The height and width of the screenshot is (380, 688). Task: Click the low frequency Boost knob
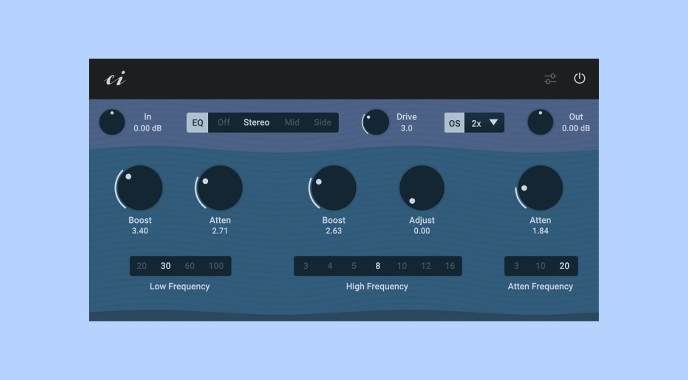pyautogui.click(x=140, y=188)
